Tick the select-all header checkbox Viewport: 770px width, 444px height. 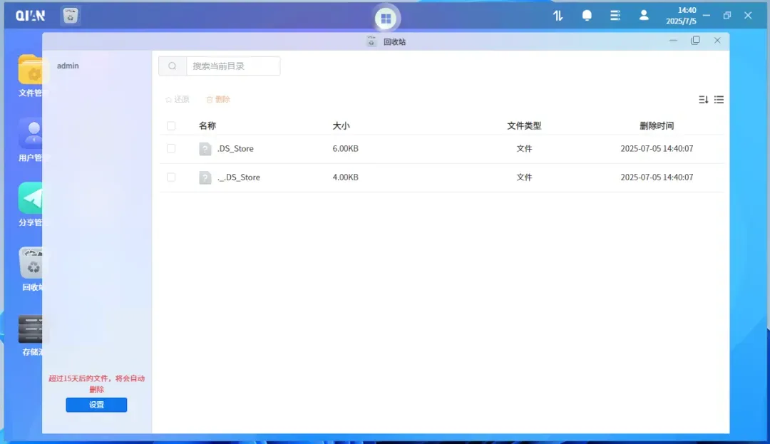(171, 126)
